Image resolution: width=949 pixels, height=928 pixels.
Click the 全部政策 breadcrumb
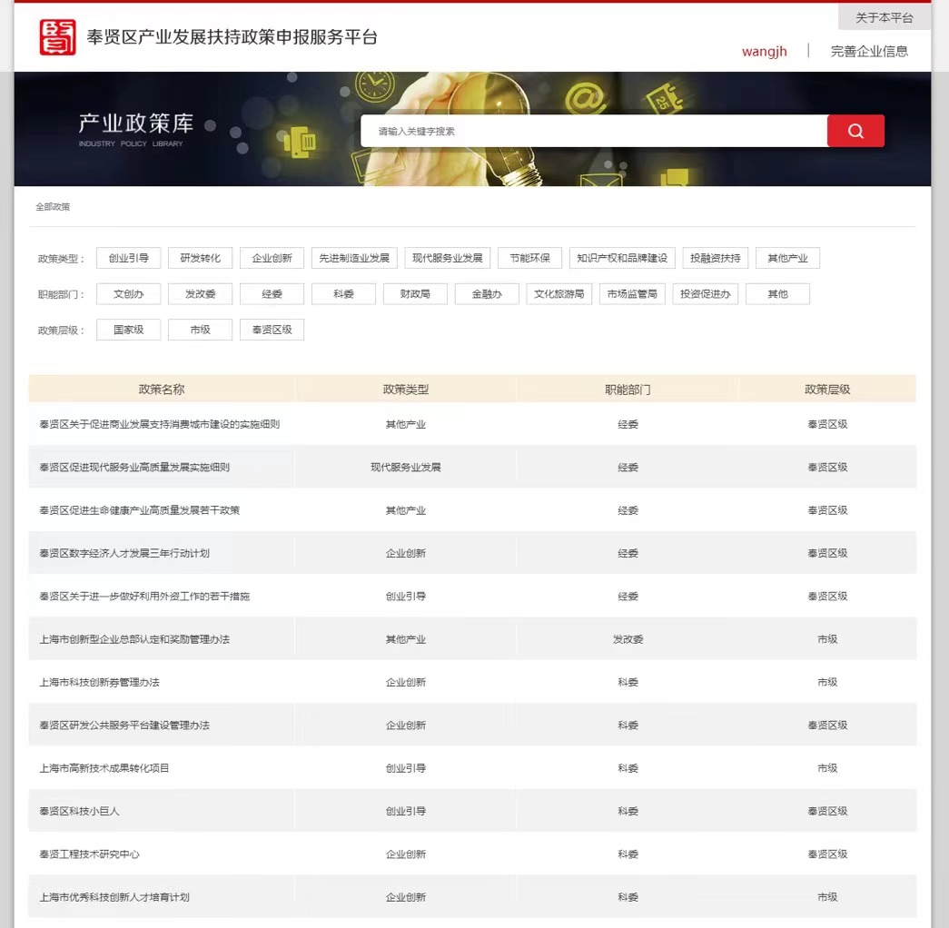point(53,207)
